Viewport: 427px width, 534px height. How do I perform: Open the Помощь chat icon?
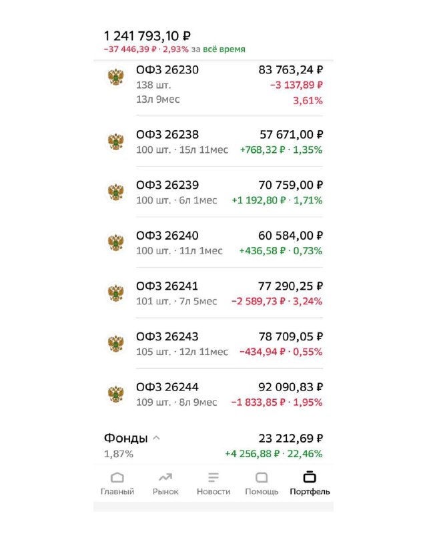point(262,477)
